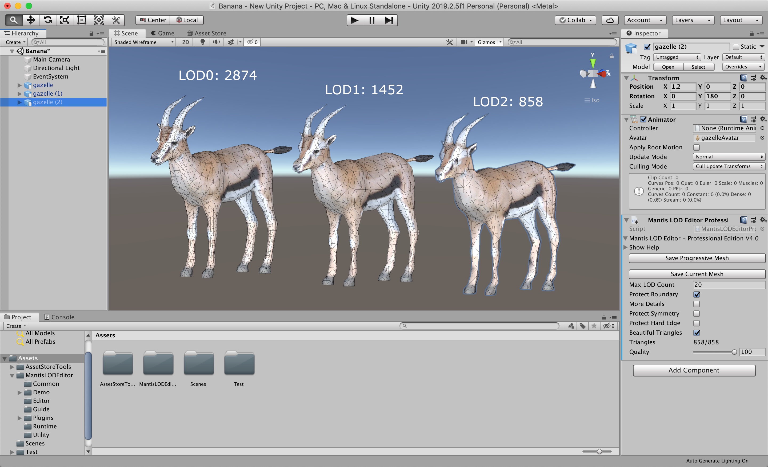Click the Step frame button
Screen dimensions: 768x467
tap(389, 20)
